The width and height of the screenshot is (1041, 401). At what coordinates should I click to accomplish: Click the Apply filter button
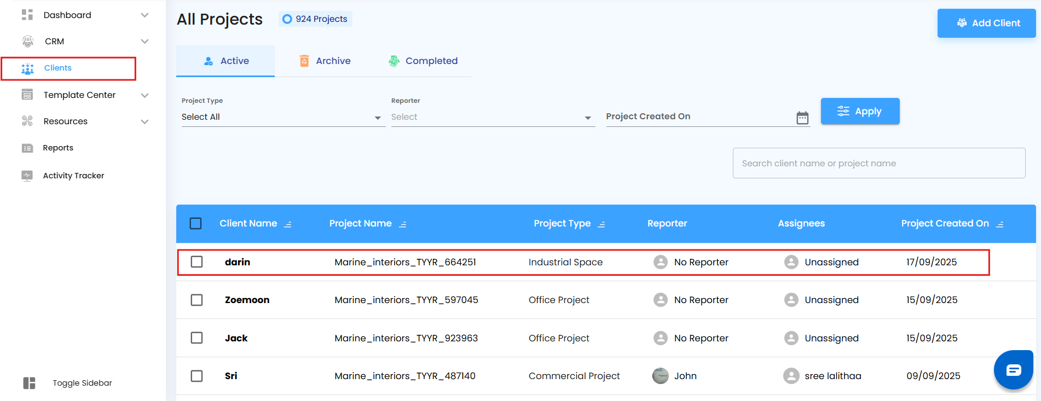(860, 112)
